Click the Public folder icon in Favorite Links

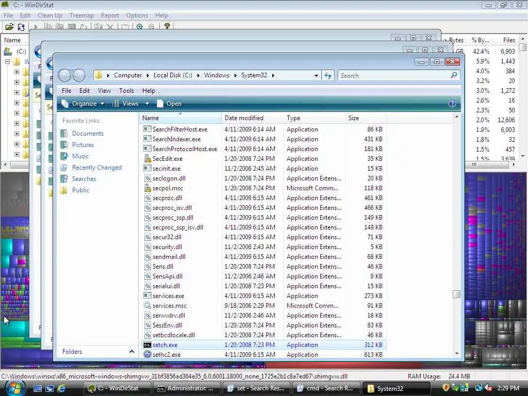pyautogui.click(x=64, y=190)
